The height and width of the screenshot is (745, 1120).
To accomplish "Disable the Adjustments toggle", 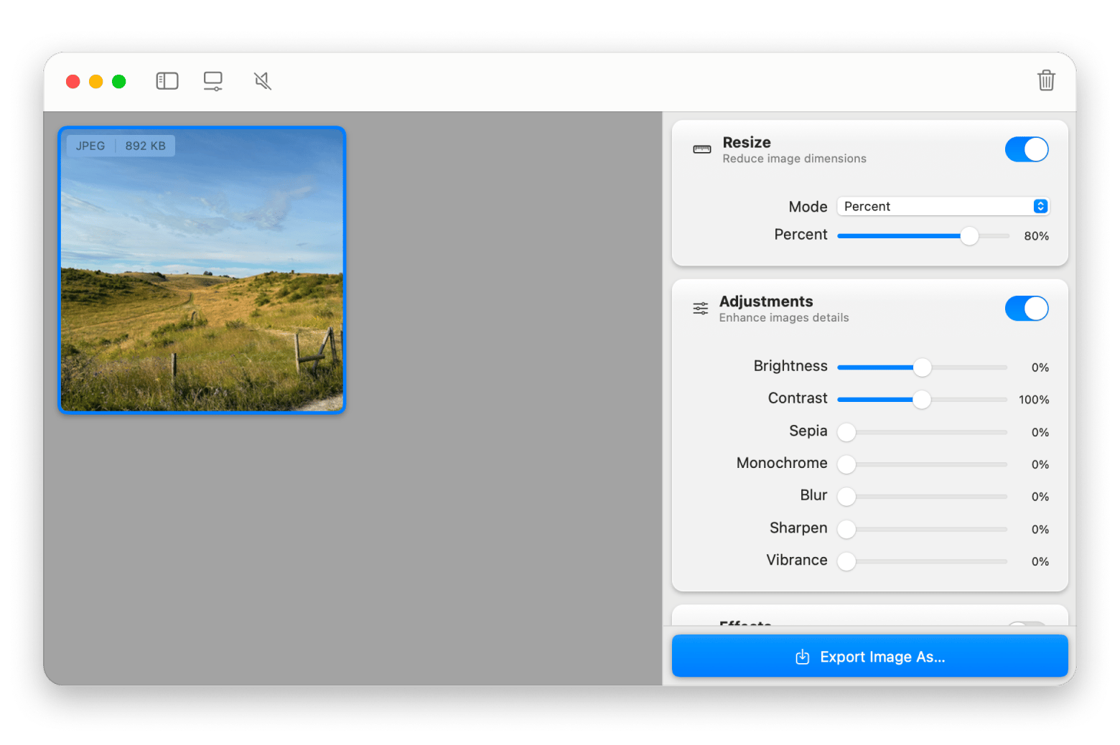I will (x=1027, y=309).
